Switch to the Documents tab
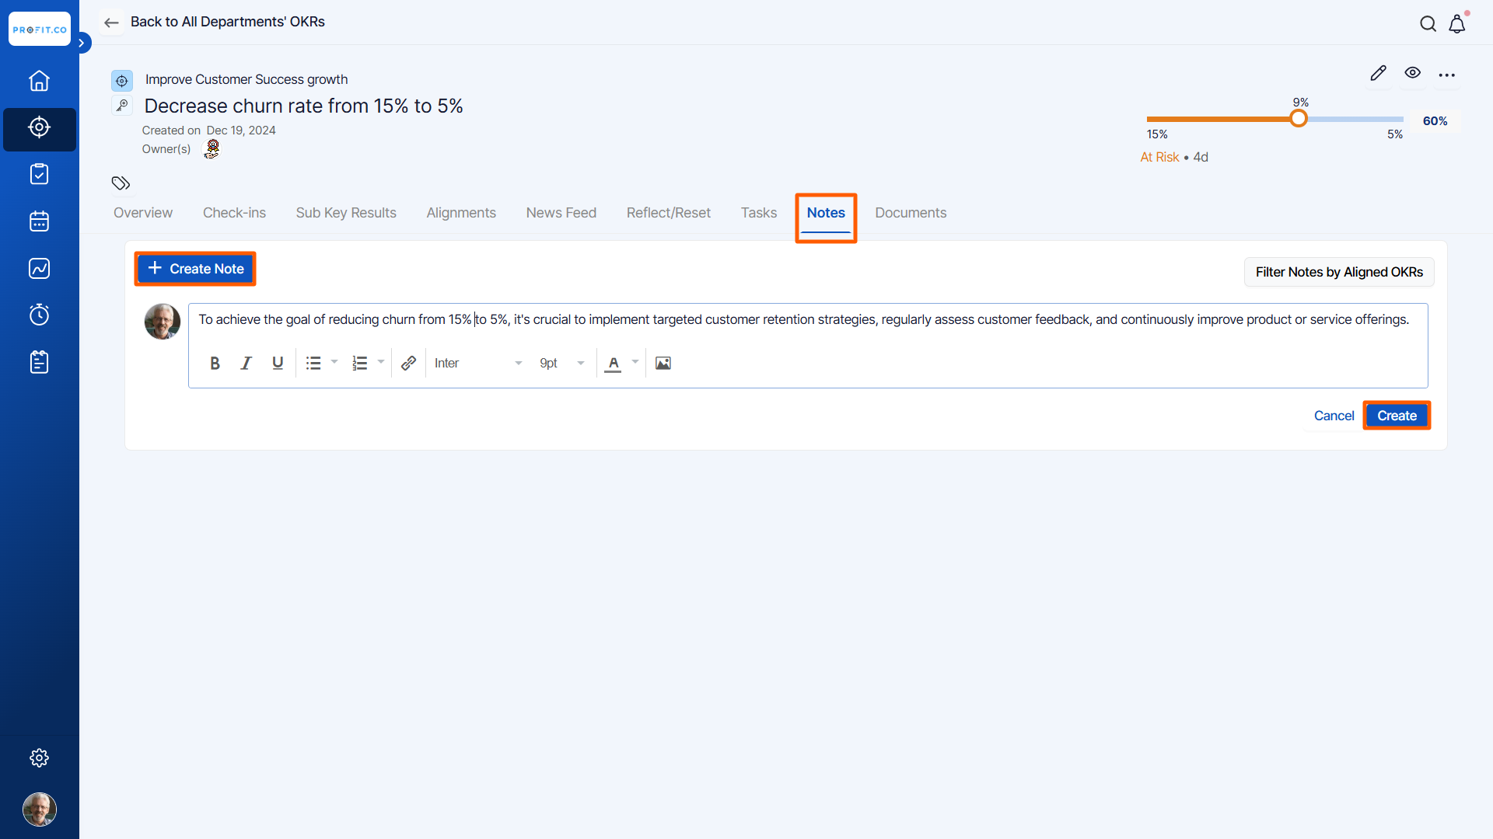Viewport: 1493px width, 839px height. click(x=911, y=213)
